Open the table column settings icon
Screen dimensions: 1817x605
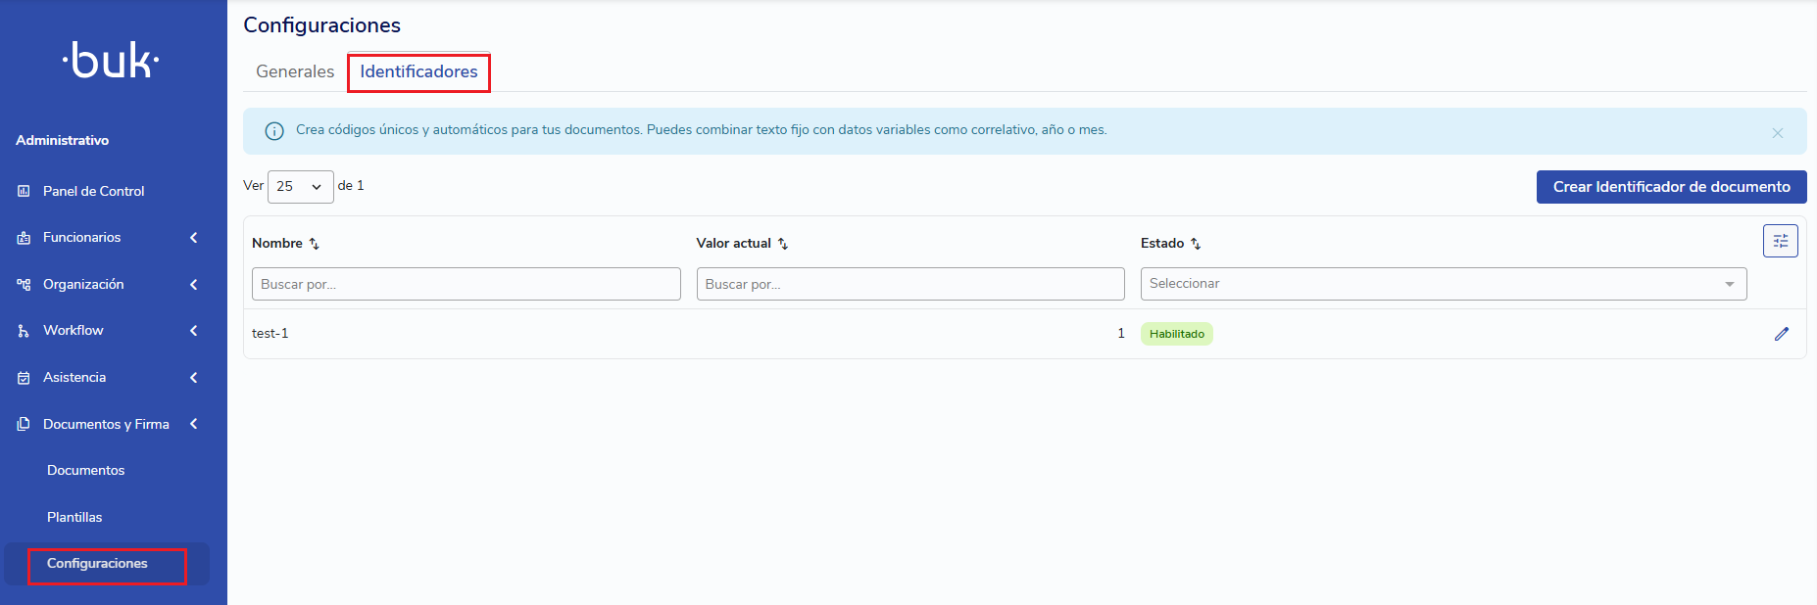click(1780, 241)
